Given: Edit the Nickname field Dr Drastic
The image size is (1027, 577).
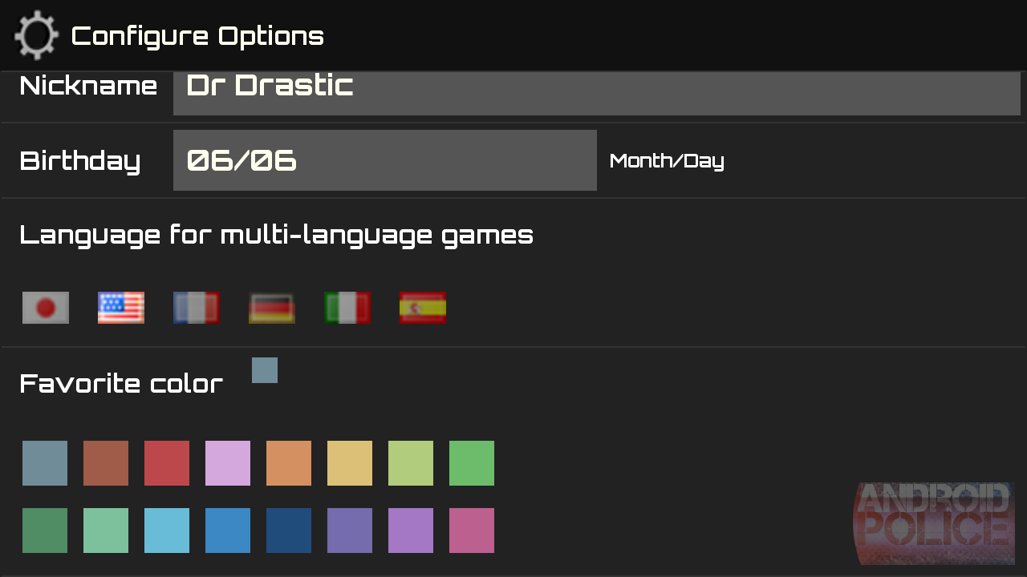Looking at the screenshot, I should 596,93.
